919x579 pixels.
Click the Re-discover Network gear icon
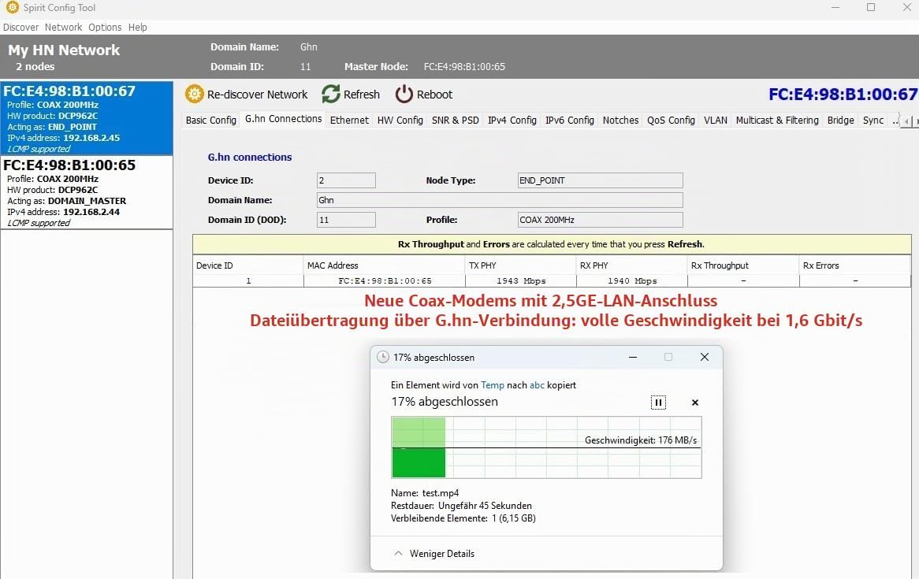point(195,94)
